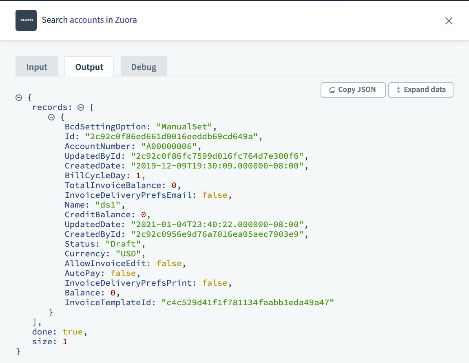Switch to the Debug tab
Image resolution: width=469 pixels, height=363 pixels.
click(x=144, y=66)
